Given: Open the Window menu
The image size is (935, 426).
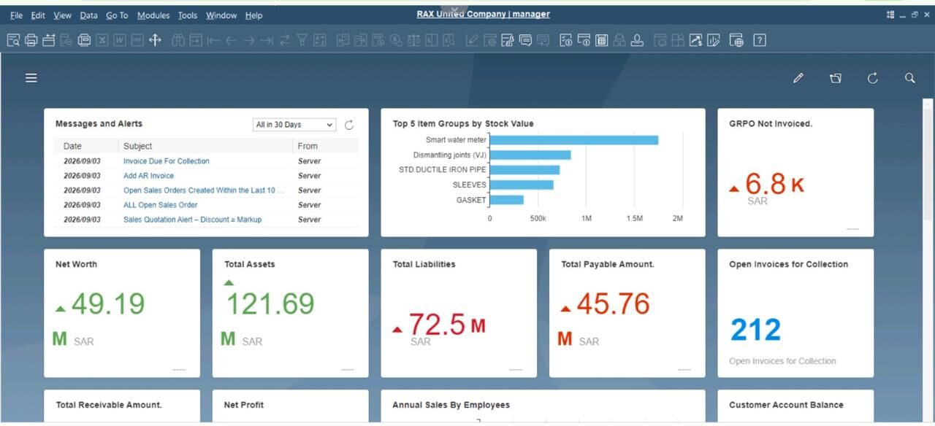Looking at the screenshot, I should coord(221,15).
